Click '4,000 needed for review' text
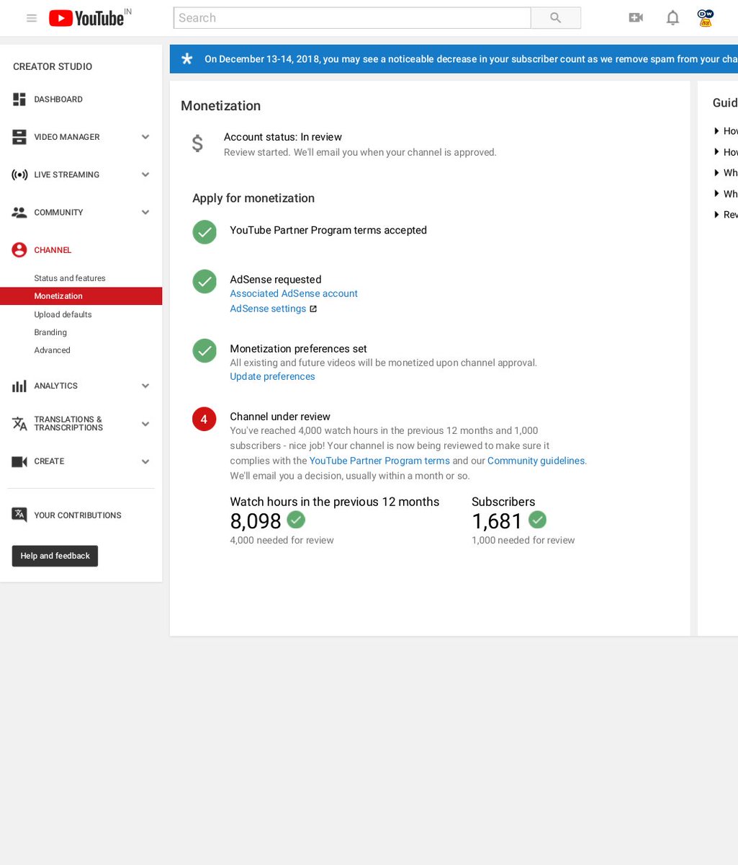This screenshot has width=738, height=865. coord(282,540)
